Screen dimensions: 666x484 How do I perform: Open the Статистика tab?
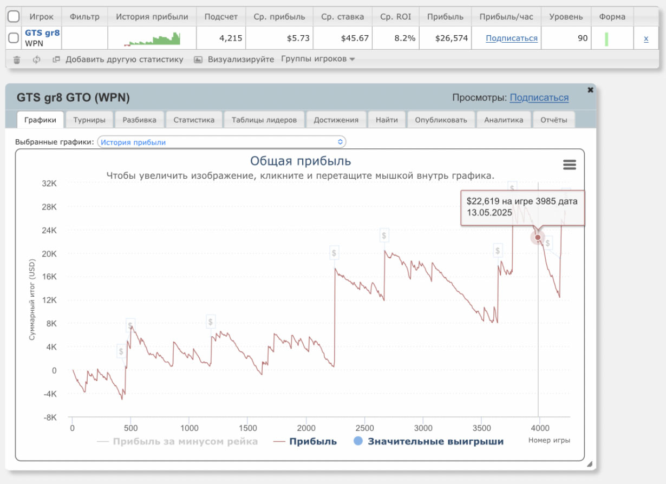[194, 120]
